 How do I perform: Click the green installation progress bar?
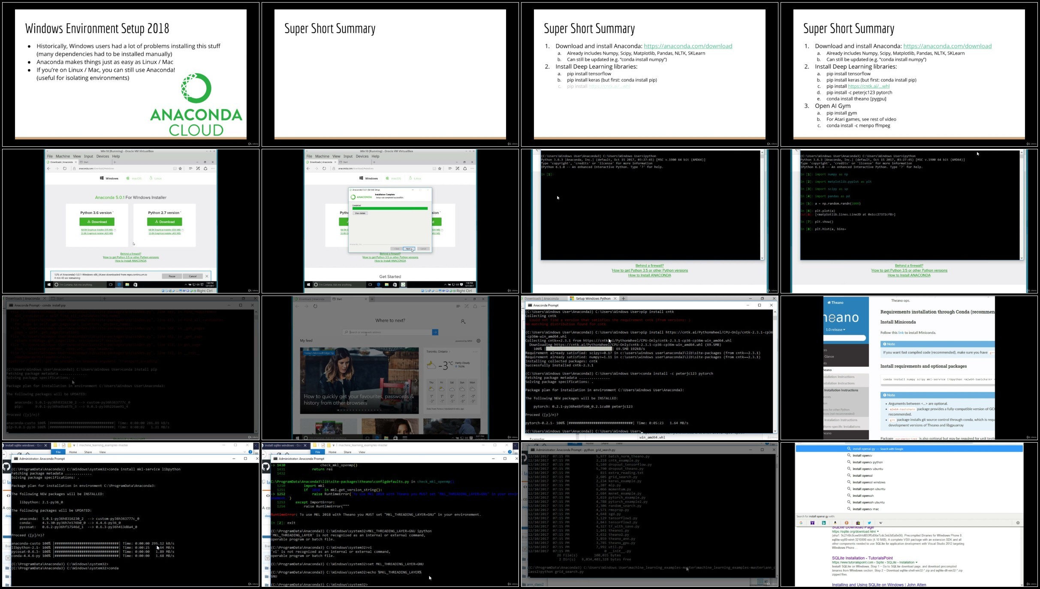coord(389,208)
